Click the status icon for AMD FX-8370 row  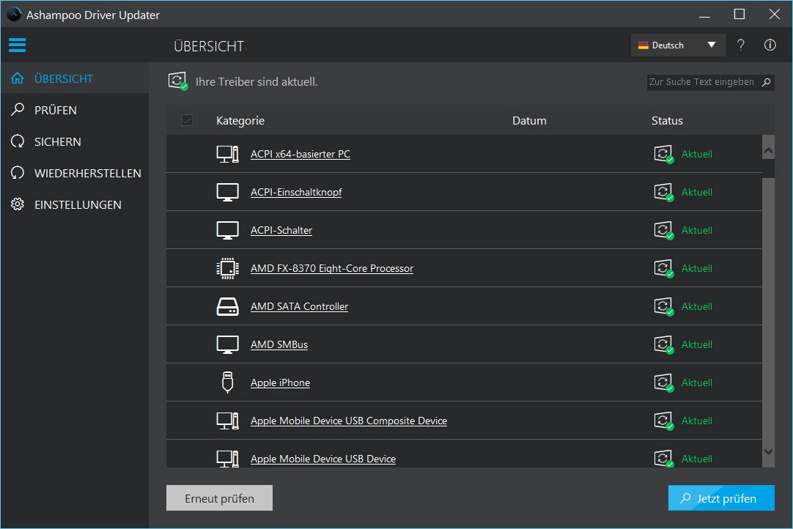(x=663, y=268)
